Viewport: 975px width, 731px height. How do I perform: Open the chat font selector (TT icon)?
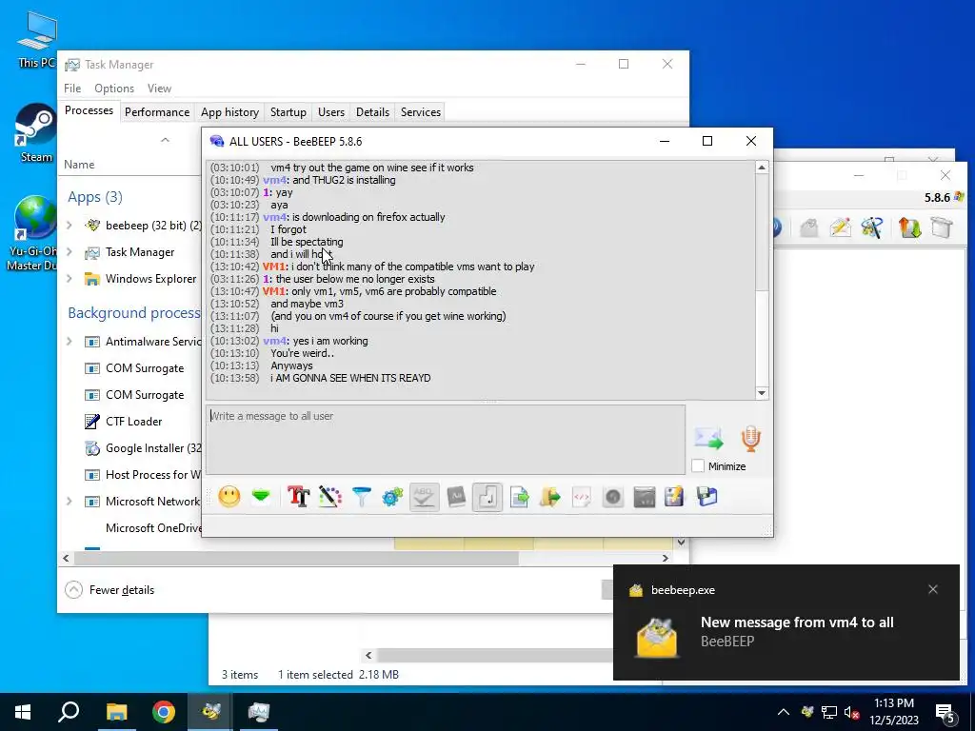pyautogui.click(x=298, y=497)
